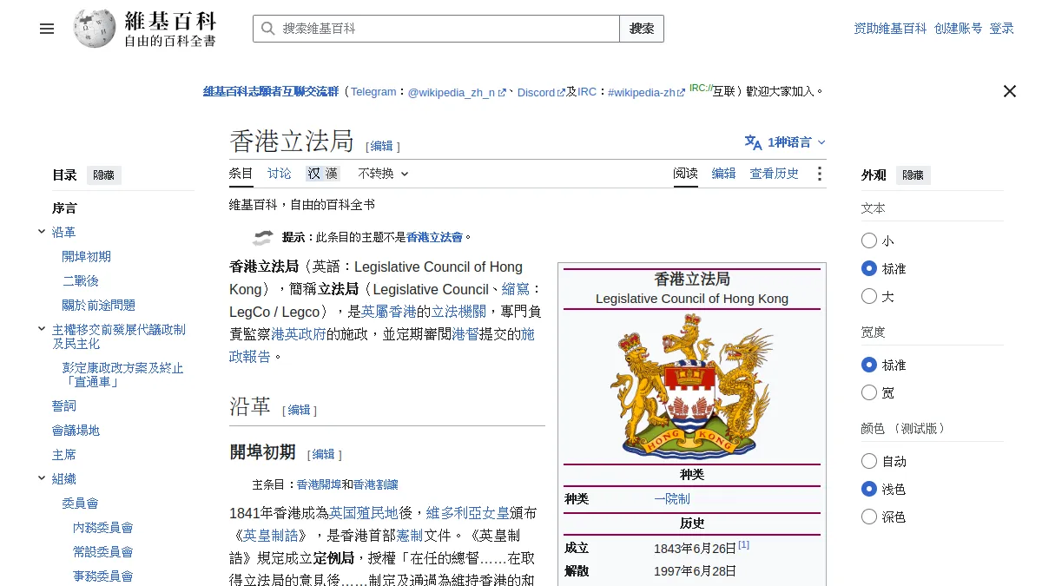Click 编辑 beside the 香港立法局 title
This screenshot has width=1042, height=586.
(x=382, y=146)
